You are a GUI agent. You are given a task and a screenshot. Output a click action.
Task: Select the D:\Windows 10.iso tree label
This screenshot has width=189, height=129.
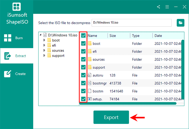pos(63,35)
